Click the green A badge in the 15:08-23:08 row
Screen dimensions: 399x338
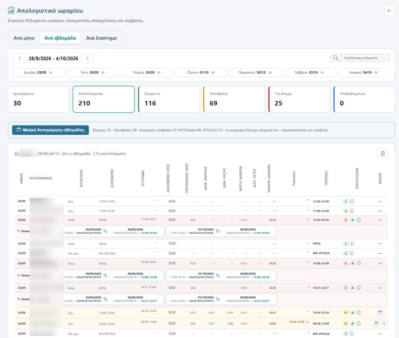pos(352,263)
